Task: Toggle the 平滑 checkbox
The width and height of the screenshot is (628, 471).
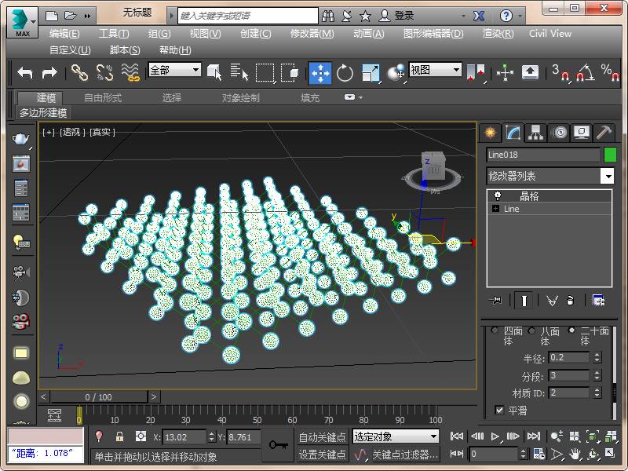Action: pyautogui.click(x=499, y=410)
